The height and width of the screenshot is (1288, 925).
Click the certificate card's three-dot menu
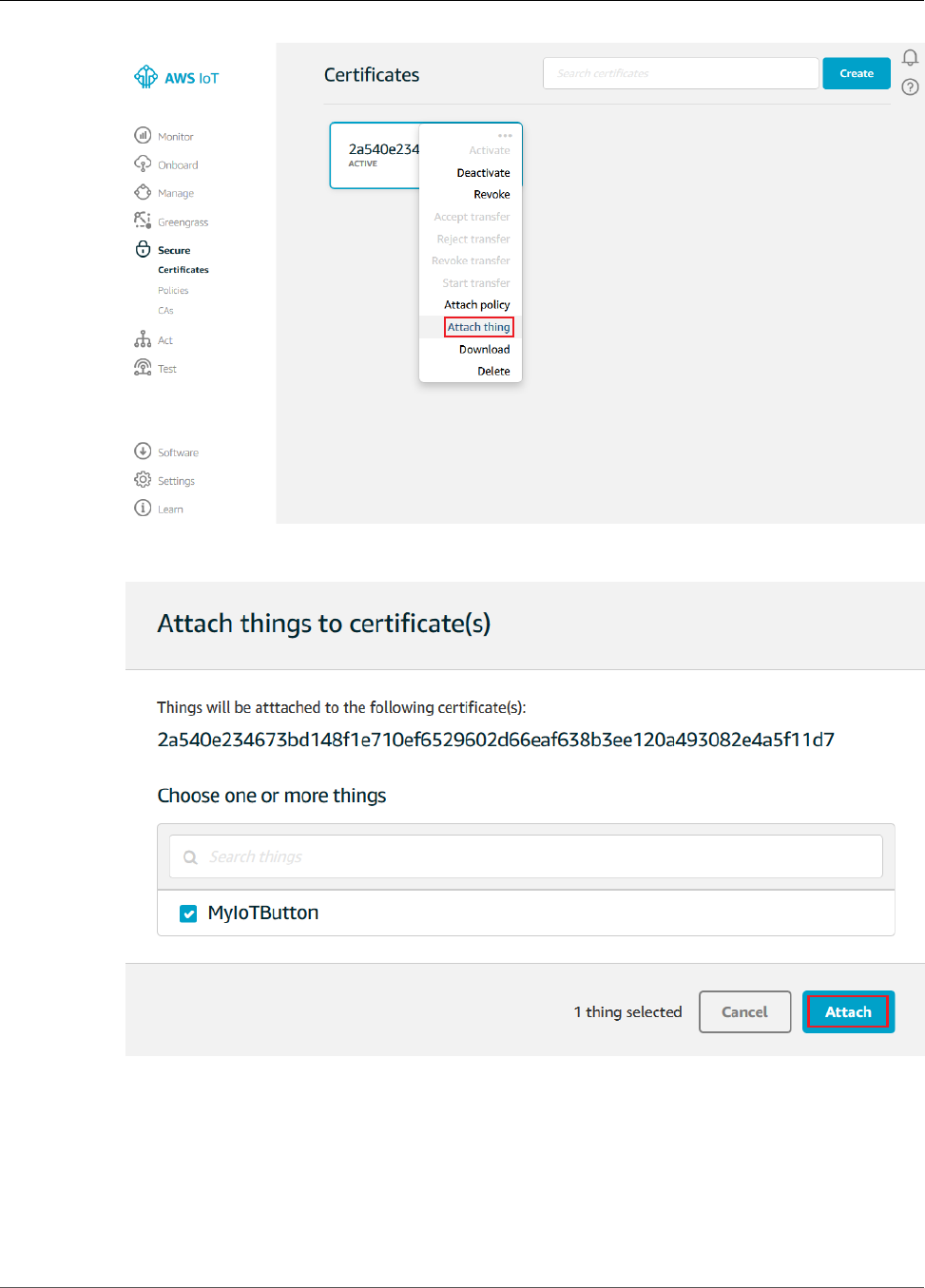pos(505,135)
